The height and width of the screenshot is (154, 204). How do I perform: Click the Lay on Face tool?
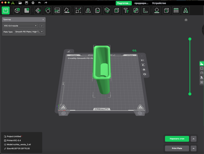67,10
